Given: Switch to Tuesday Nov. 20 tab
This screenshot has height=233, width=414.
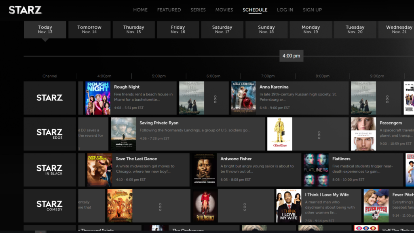Looking at the screenshot, I should point(355,30).
